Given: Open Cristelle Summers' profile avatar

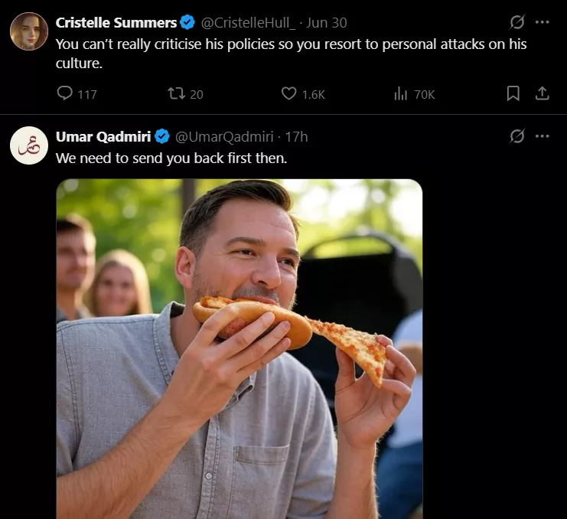Looking at the screenshot, I should 29,31.
